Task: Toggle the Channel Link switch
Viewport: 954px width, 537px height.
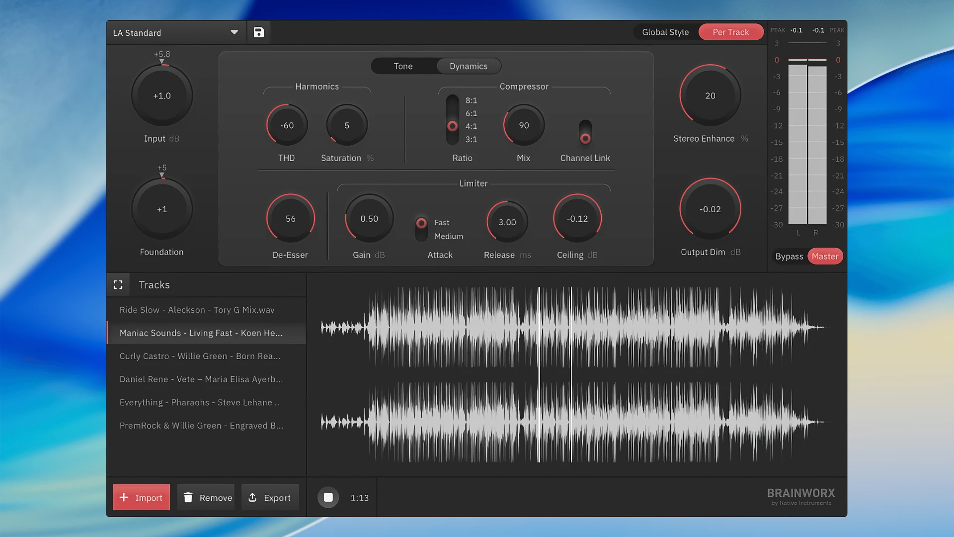Action: pos(585,132)
